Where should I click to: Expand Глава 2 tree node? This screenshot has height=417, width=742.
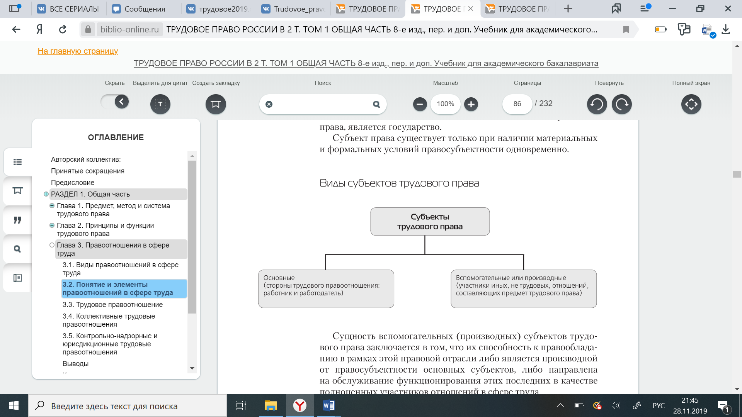click(52, 225)
